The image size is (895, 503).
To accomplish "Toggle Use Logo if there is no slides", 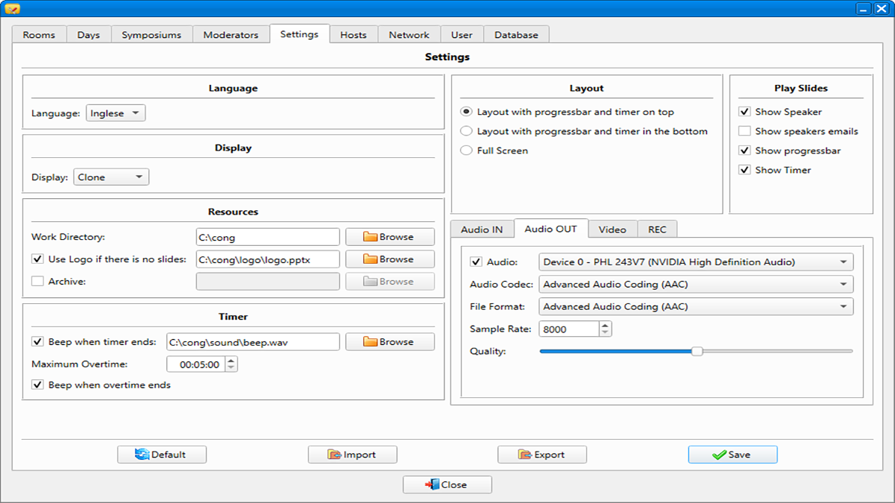I will 37,259.
